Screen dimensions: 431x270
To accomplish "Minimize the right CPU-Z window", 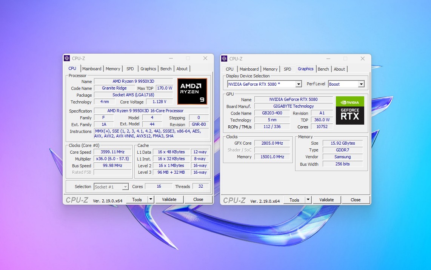I will pyautogui.click(x=328, y=59).
